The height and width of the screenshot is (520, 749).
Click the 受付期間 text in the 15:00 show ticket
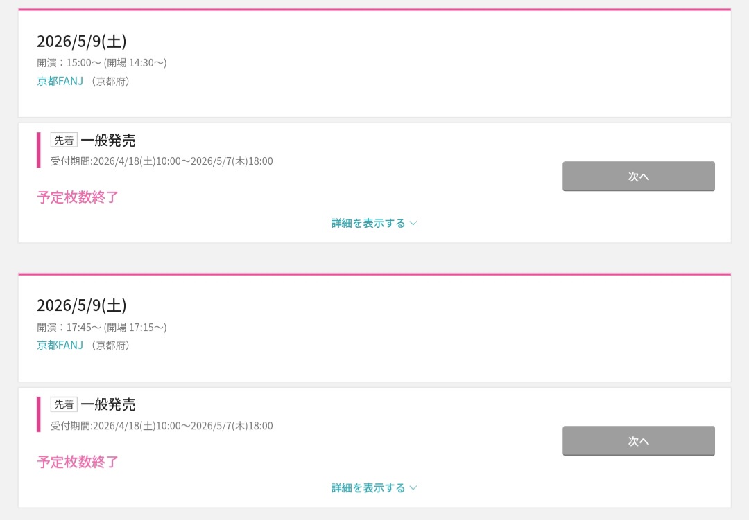click(162, 161)
